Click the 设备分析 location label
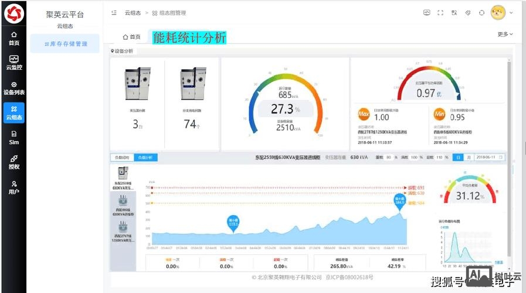 click(x=122, y=51)
